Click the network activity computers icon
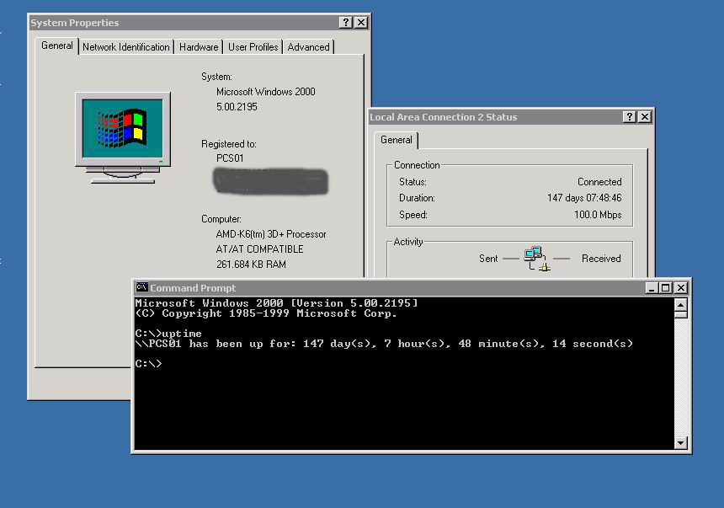The width and height of the screenshot is (724, 508). (537, 259)
